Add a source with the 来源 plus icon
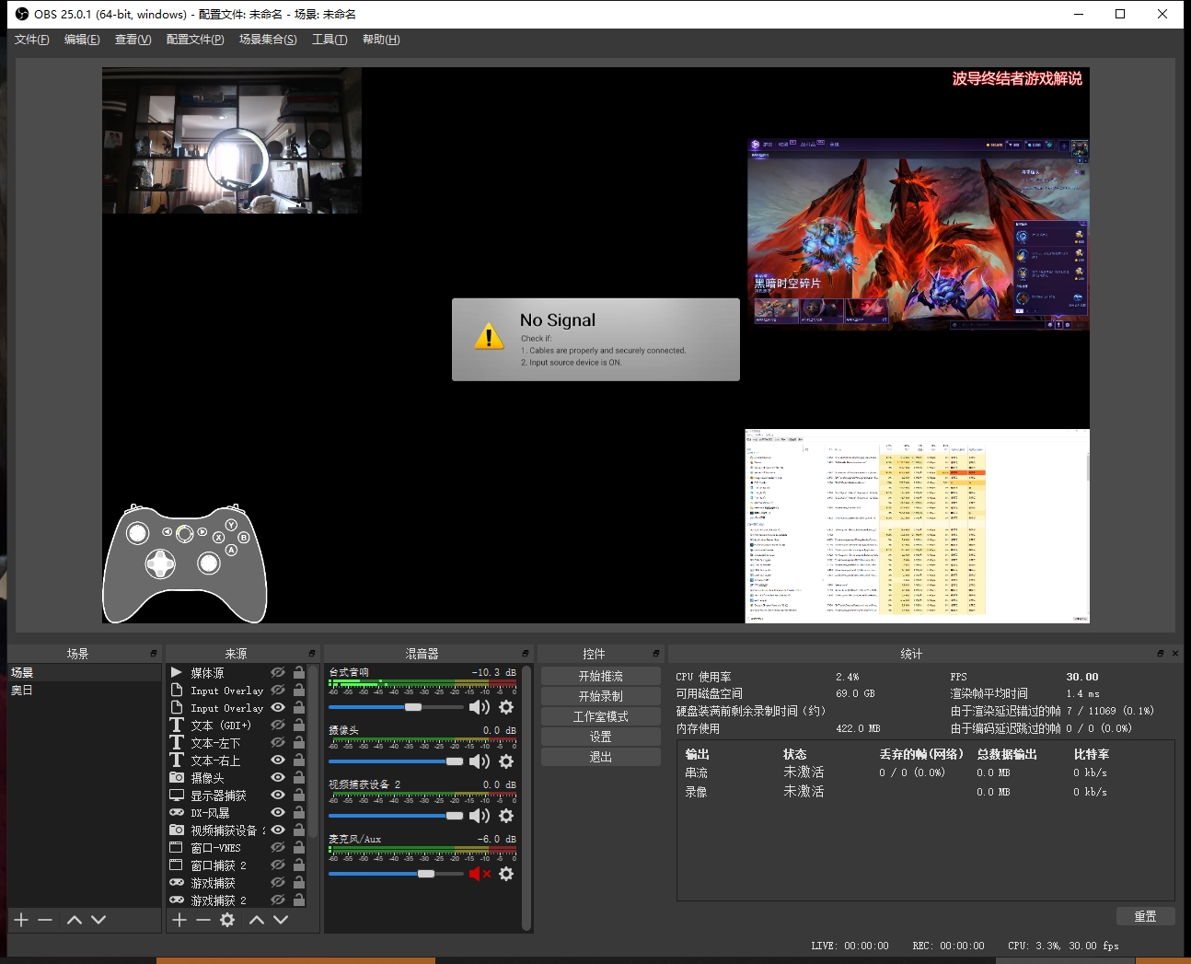The width and height of the screenshot is (1191, 964). click(x=179, y=920)
